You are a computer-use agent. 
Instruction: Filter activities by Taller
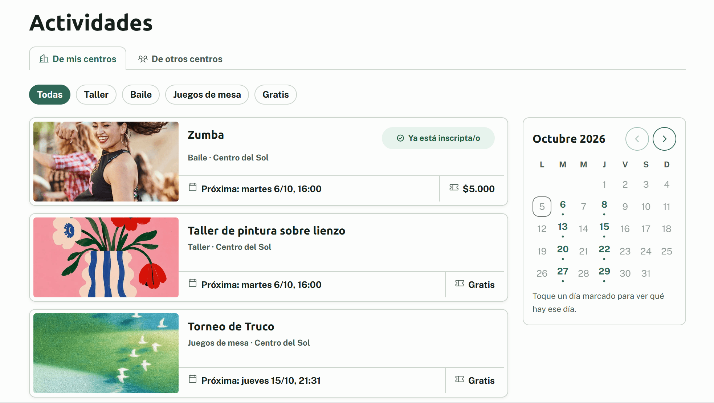coord(96,94)
